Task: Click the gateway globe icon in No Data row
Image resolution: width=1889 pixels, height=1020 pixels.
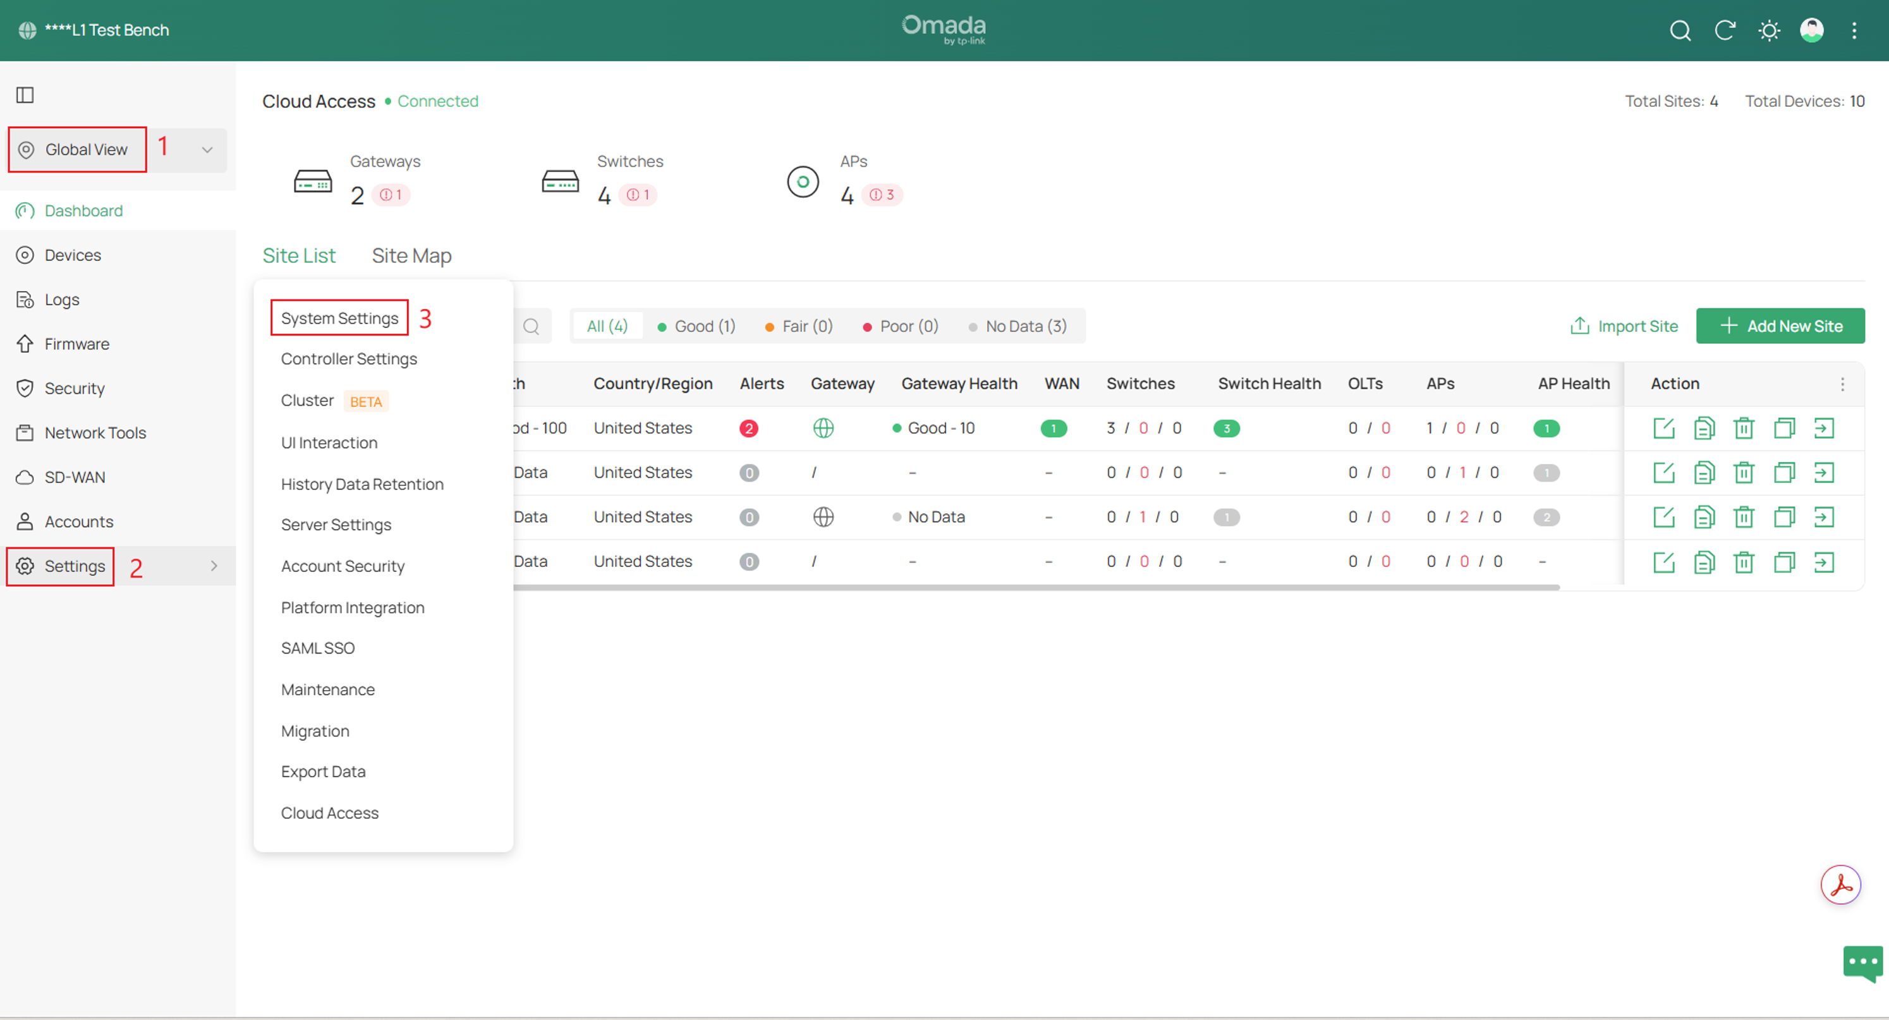Action: 823,517
